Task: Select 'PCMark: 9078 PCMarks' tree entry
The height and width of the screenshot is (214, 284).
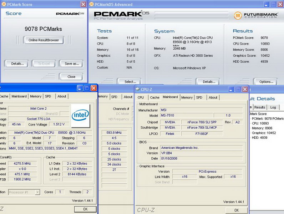Action: [268, 118]
